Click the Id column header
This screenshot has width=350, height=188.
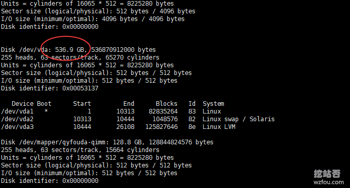point(192,104)
